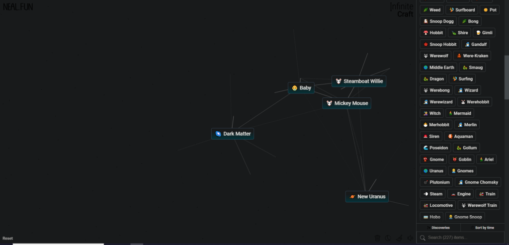Select the Wizard item
This screenshot has width=509, height=245.
[x=467, y=90]
